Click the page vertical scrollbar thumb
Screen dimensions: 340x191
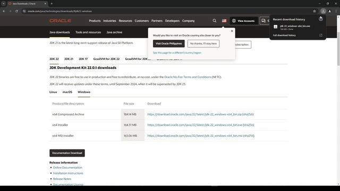(x=338, y=49)
